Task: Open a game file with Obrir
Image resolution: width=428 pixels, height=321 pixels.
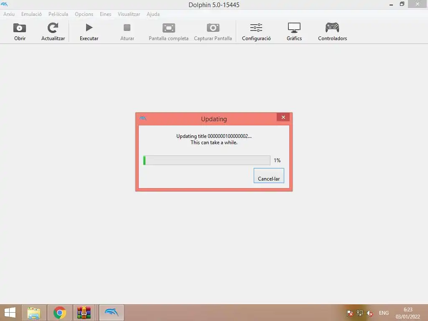Action: coord(20,32)
